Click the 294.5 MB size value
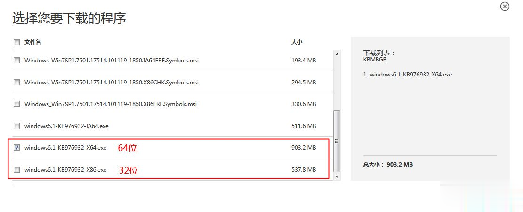Screen dimensions: 523x212 [x=304, y=82]
